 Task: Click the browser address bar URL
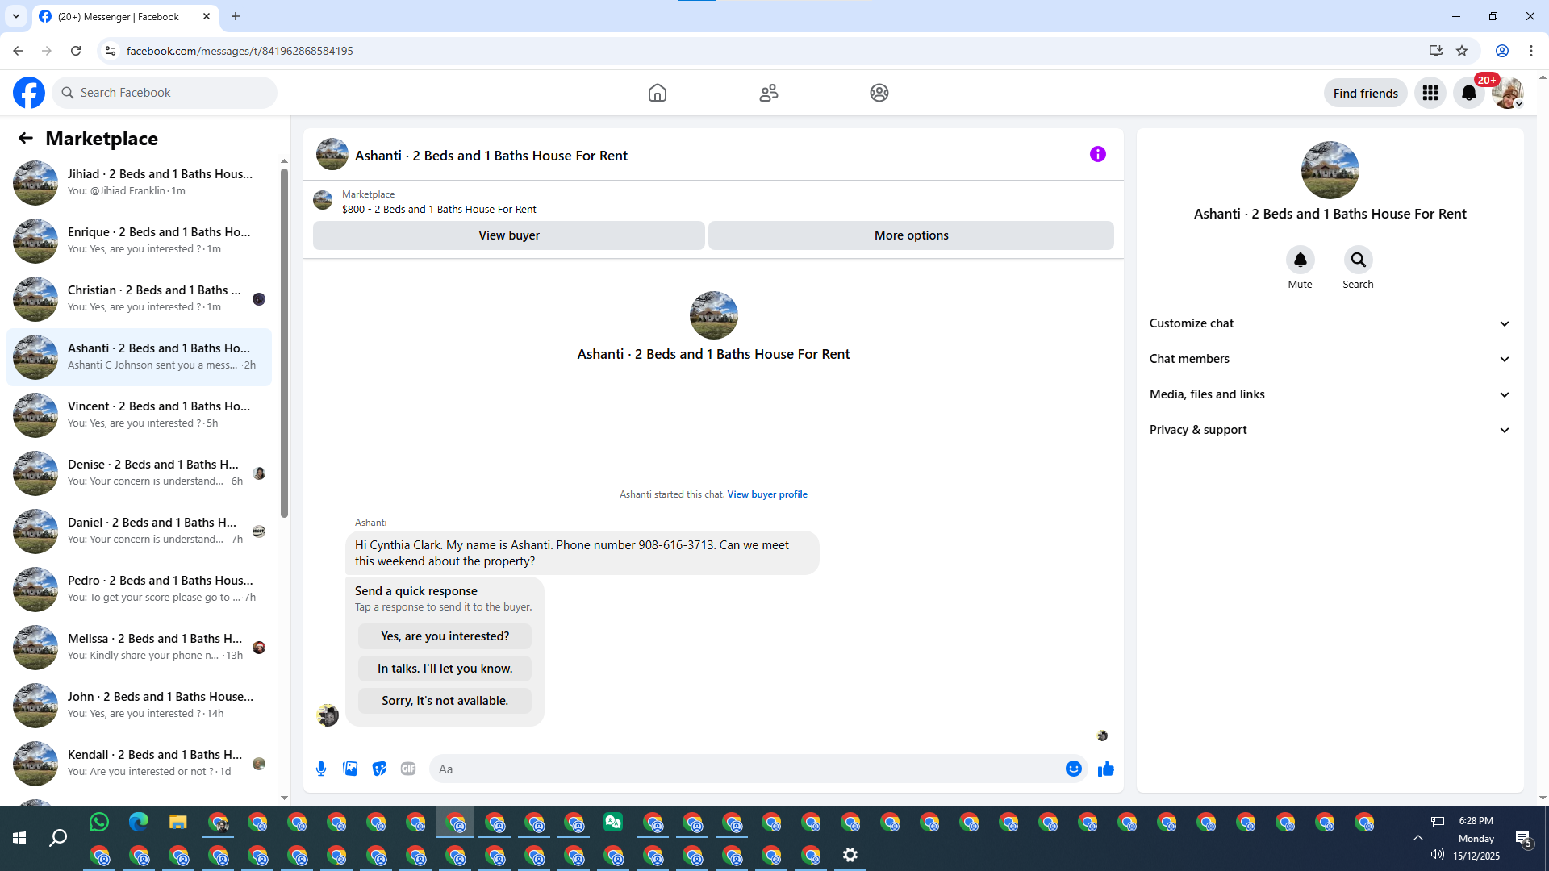[240, 51]
